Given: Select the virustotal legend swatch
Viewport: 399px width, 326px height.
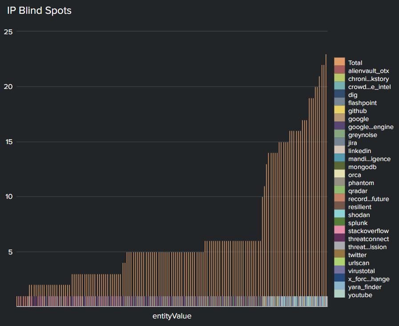Looking at the screenshot, I should point(339,270).
